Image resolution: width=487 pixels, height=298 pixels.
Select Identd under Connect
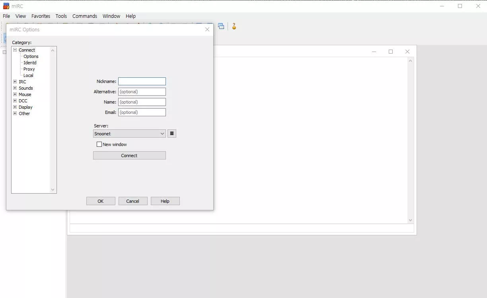pyautogui.click(x=30, y=63)
